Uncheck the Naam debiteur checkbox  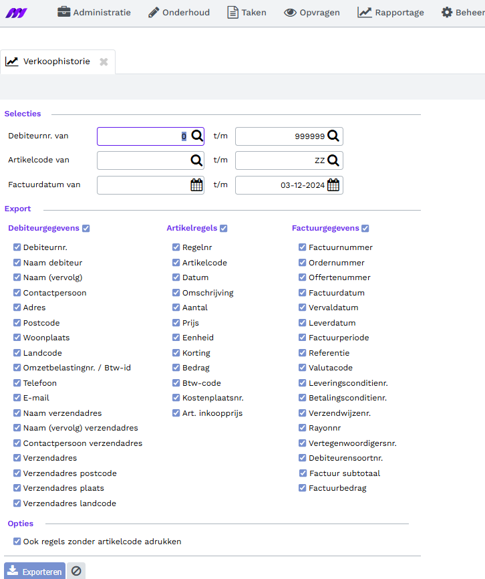[x=17, y=262]
